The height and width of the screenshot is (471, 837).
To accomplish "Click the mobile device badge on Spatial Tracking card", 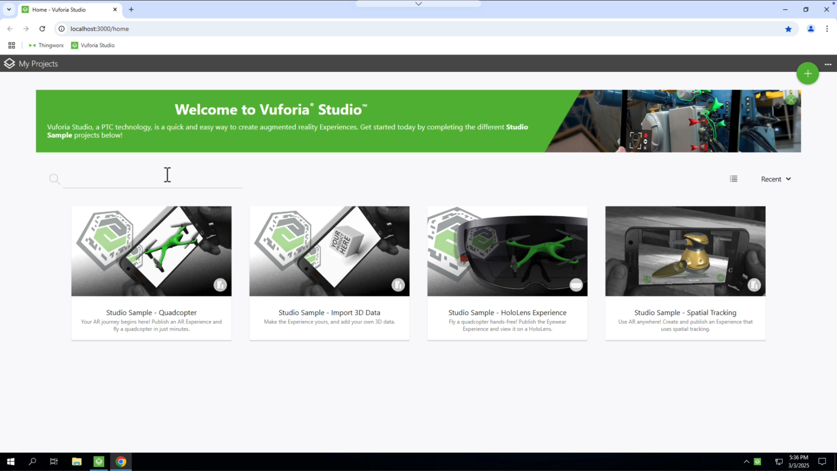I will point(754,285).
